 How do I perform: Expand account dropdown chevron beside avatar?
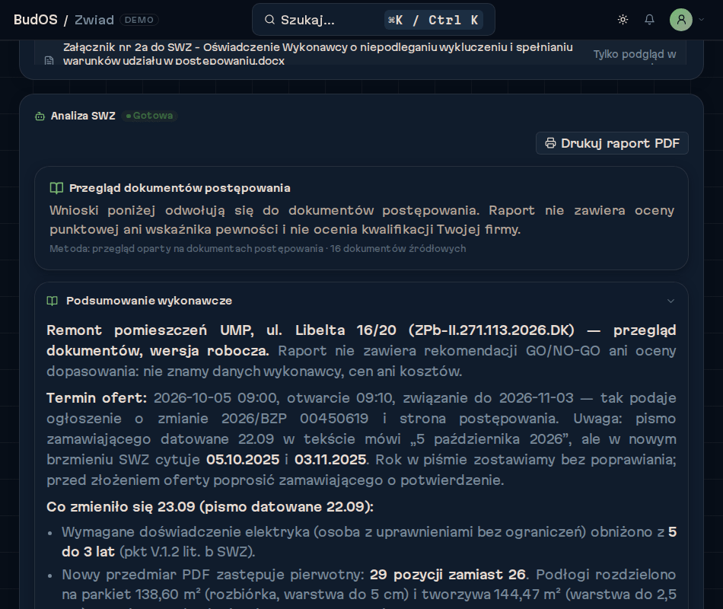(702, 20)
